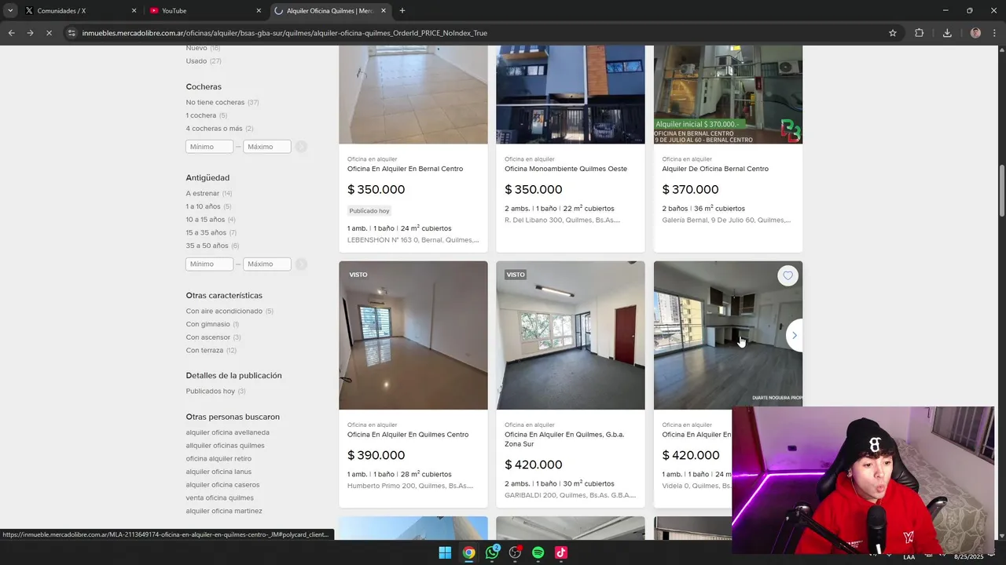Open the Chrome downloads icon
1006x565 pixels.
click(x=947, y=33)
